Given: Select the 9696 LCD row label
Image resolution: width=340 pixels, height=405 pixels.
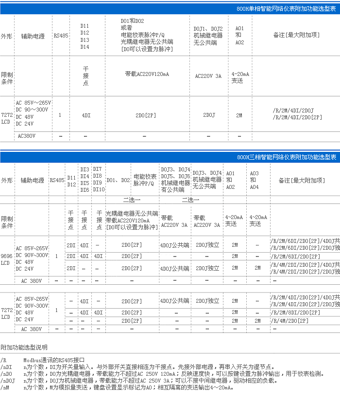Looking at the screenshot, I should [x=7, y=259].
